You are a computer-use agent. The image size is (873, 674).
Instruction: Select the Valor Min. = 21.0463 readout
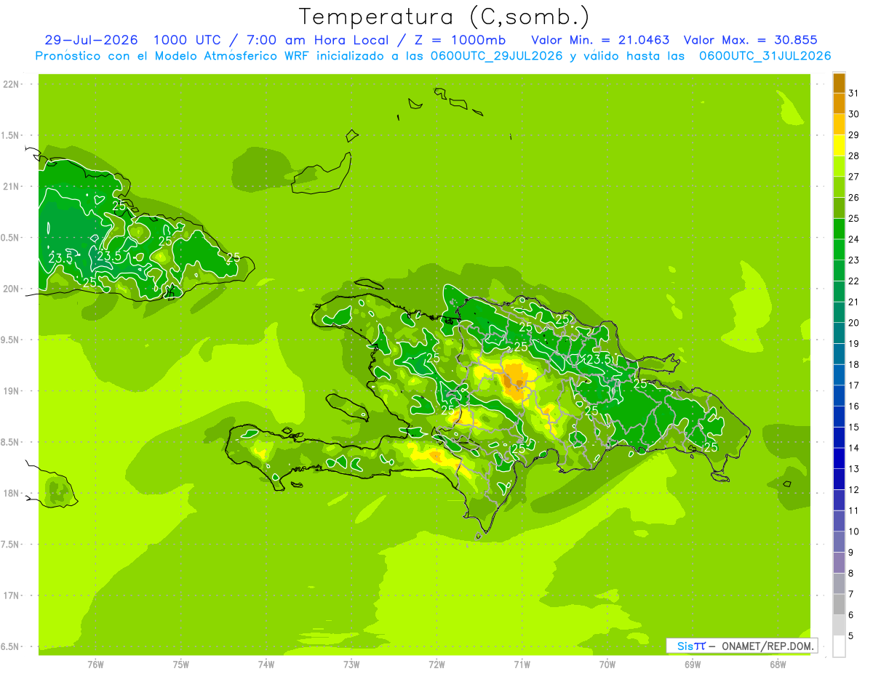tap(600, 40)
